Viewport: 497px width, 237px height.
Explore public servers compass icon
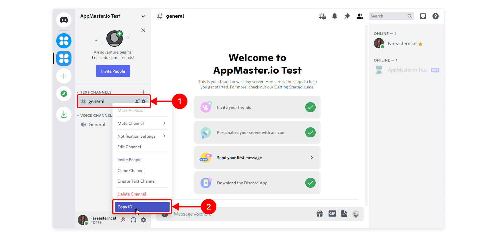click(x=64, y=94)
